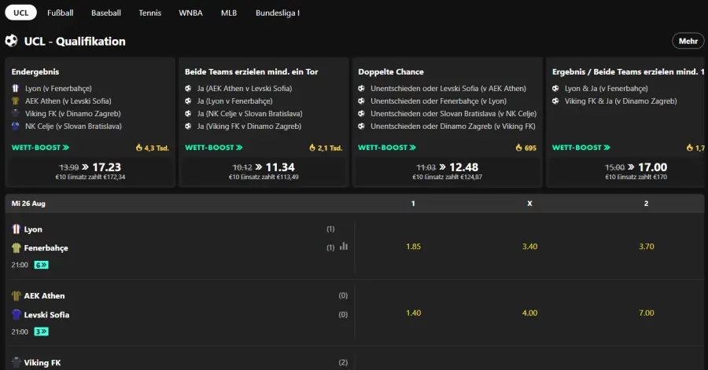Click the ball icon beside Ja (AEK Athen v Levski Sofia)
708x370 pixels.
pyautogui.click(x=188, y=88)
